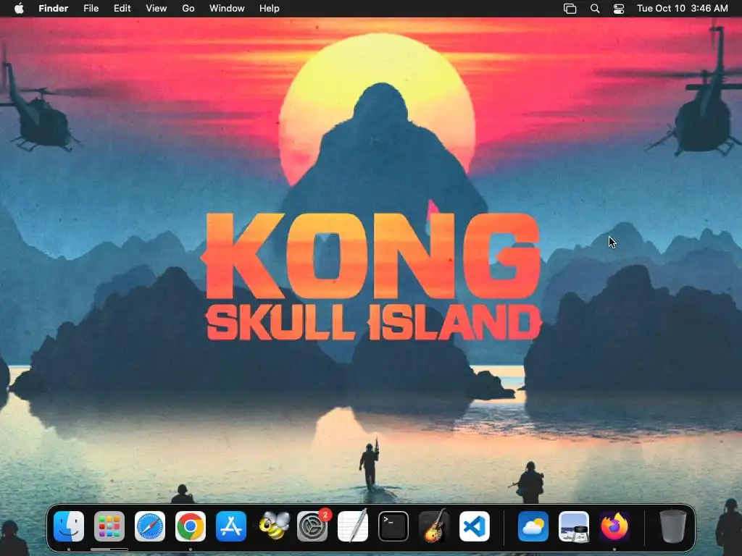Screen dimensions: 742x556
Task: Launch Safari from the Dock
Action: [x=150, y=526]
